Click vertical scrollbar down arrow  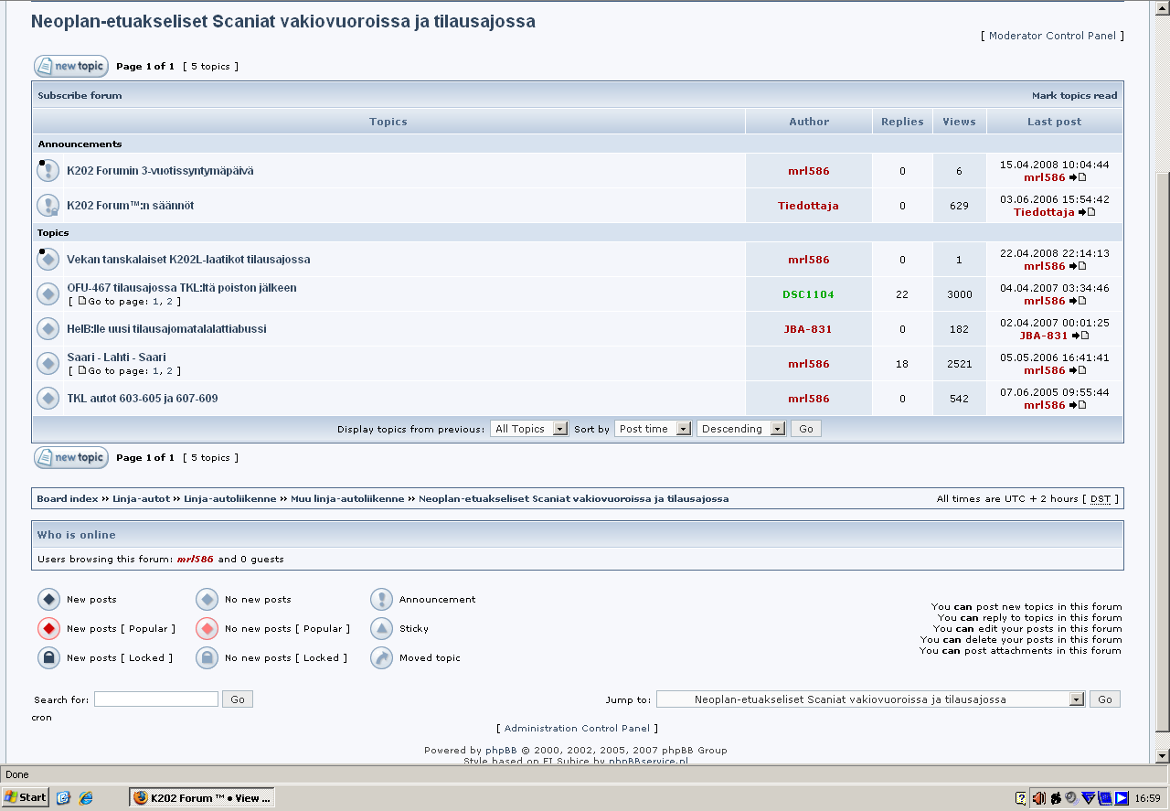coord(1162,756)
